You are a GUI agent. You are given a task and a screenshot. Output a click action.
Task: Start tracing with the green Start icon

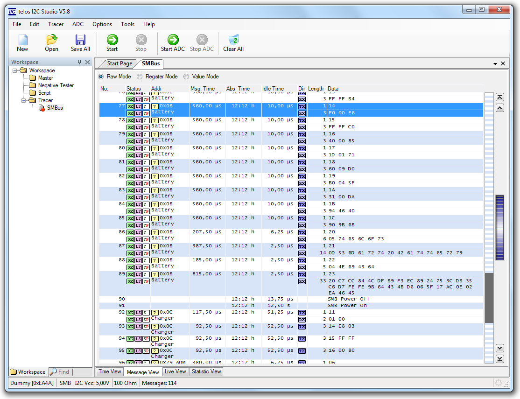(x=112, y=41)
